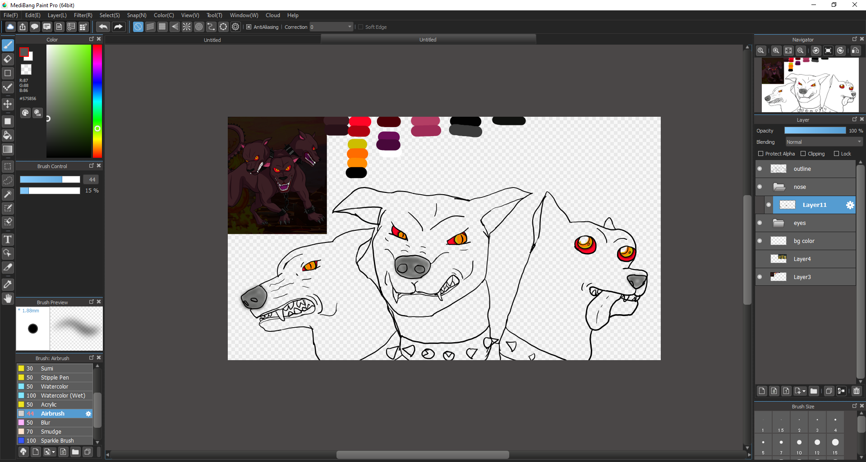Check the layer Lock checkbox
The height and width of the screenshot is (462, 866).
836,154
